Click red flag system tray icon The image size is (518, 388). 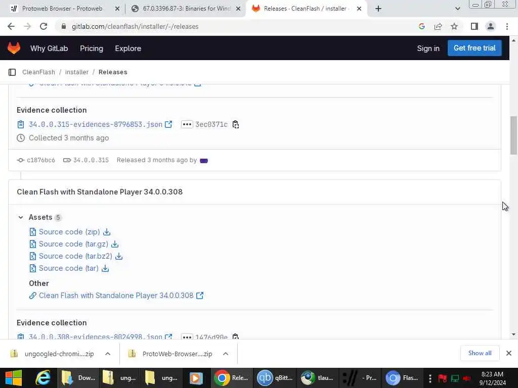pyautogui.click(x=443, y=378)
